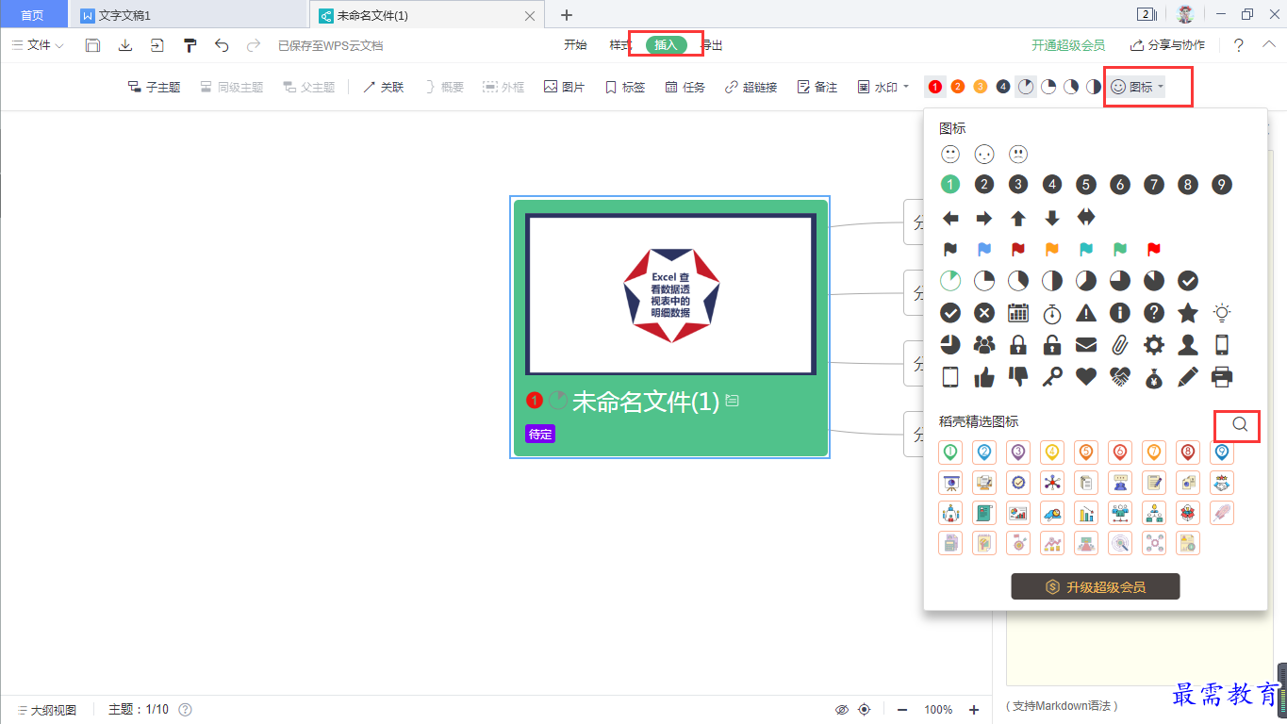Insert the key icon
The image size is (1287, 724).
click(1052, 377)
